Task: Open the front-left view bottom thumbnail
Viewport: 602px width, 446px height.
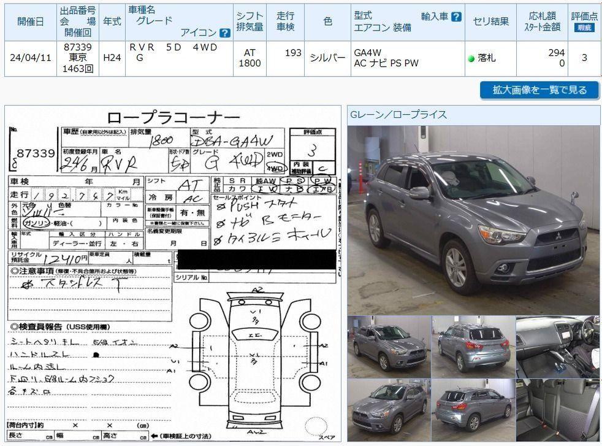Action: pyautogui.click(x=389, y=410)
